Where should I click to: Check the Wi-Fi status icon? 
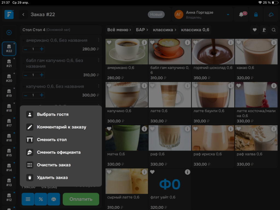pyautogui.click(x=260, y=2)
